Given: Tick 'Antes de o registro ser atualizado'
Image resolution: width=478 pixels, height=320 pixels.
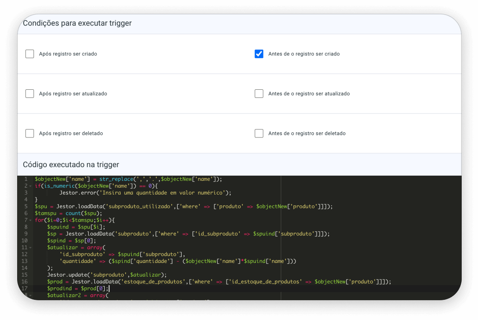Looking at the screenshot, I should tap(259, 94).
